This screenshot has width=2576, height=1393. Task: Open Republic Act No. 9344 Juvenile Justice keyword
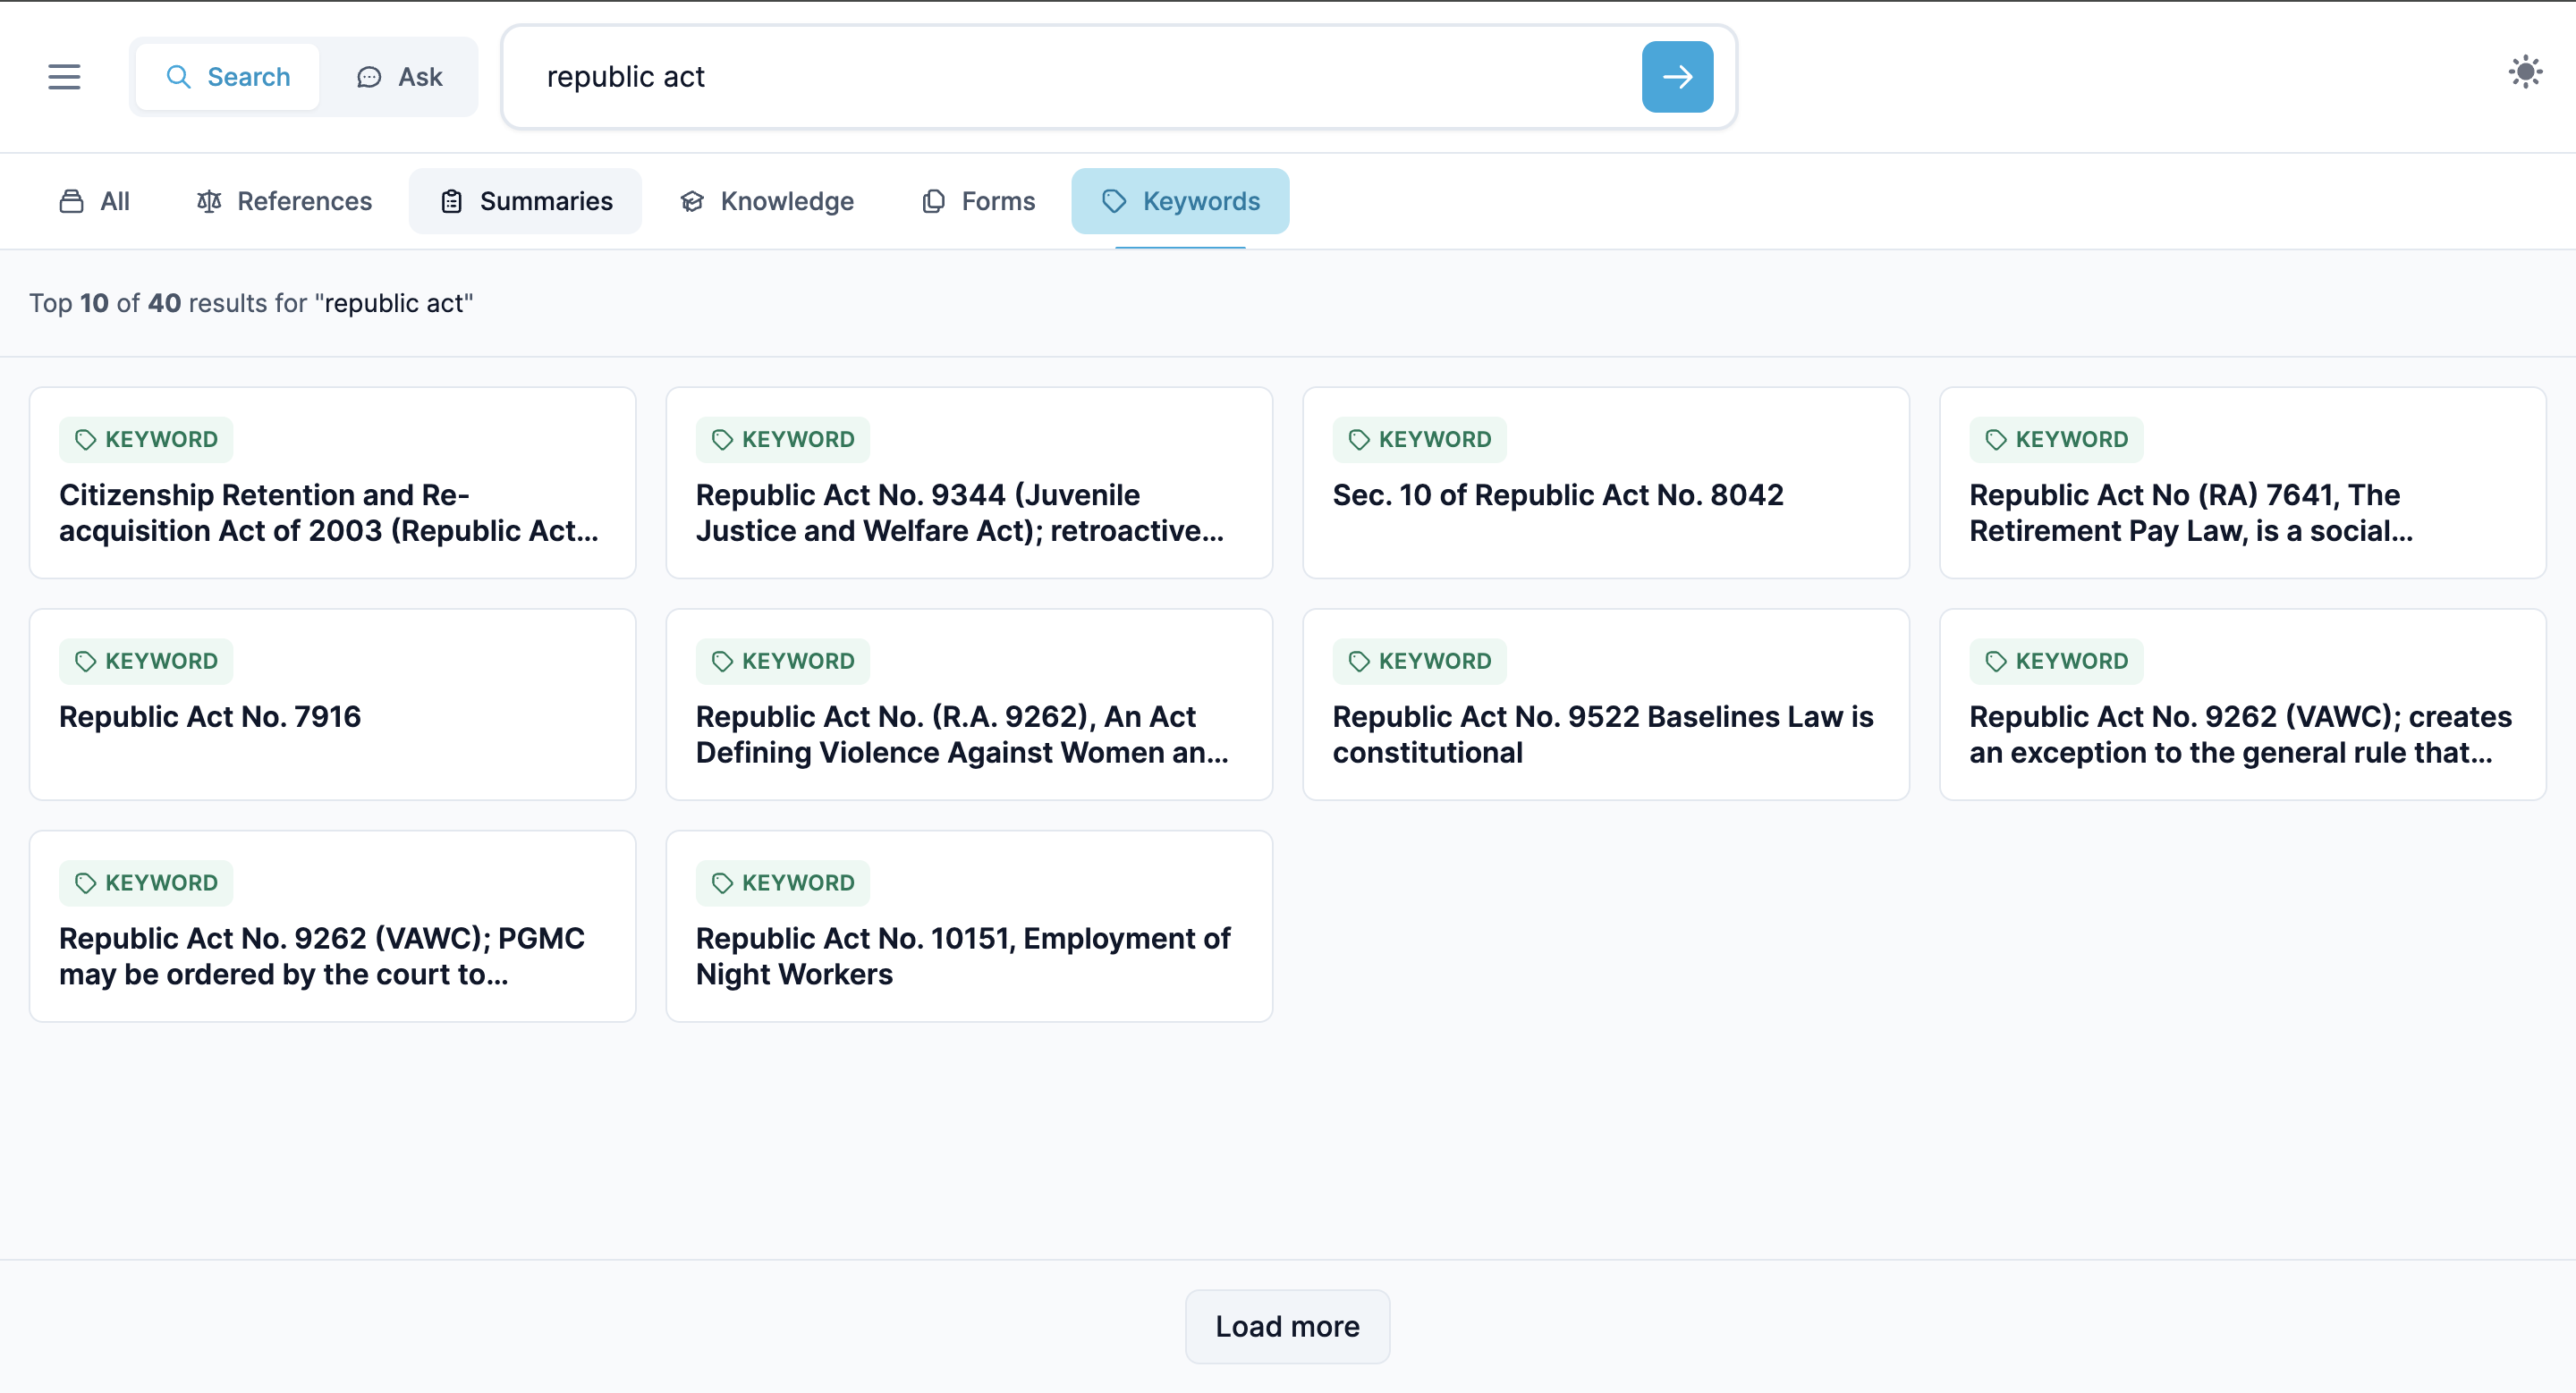coord(959,511)
